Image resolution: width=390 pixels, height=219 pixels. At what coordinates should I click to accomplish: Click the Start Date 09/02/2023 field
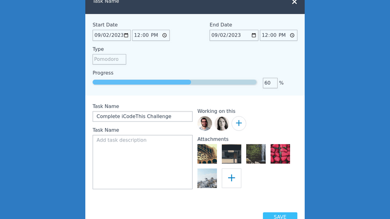[108, 35]
